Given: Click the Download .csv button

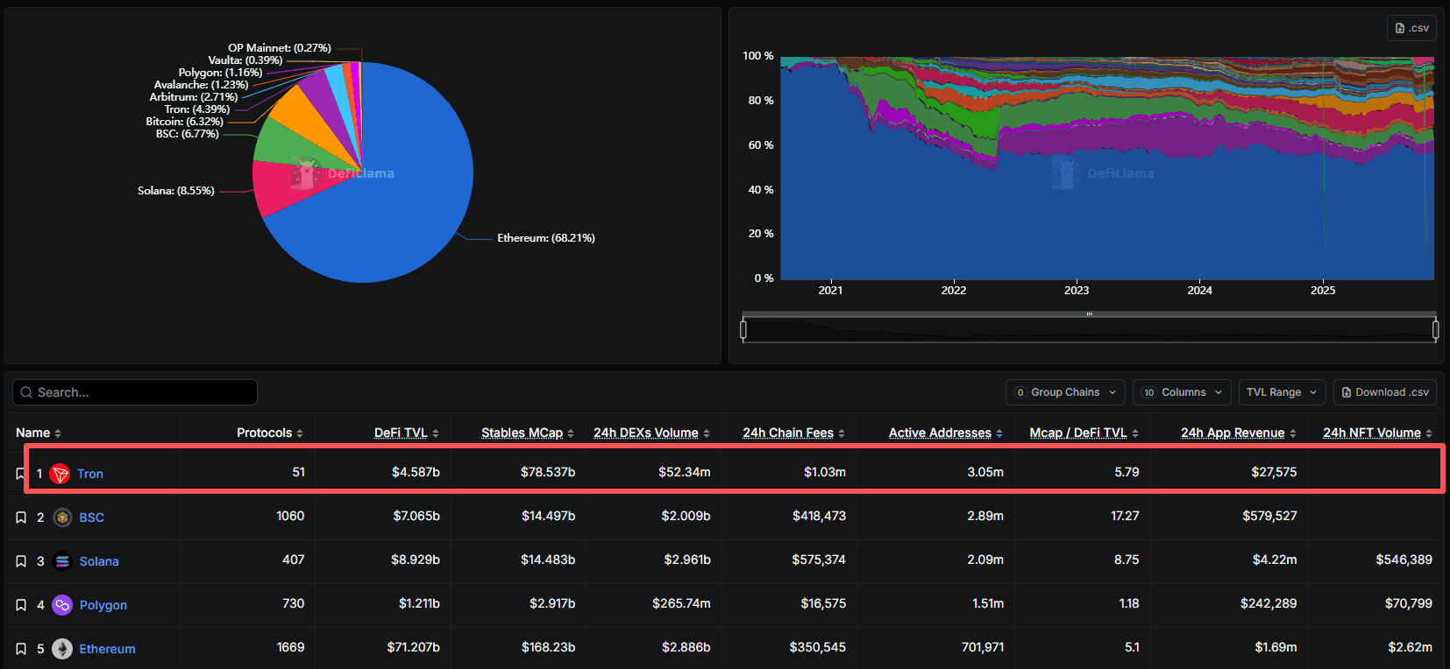Looking at the screenshot, I should 1384,392.
